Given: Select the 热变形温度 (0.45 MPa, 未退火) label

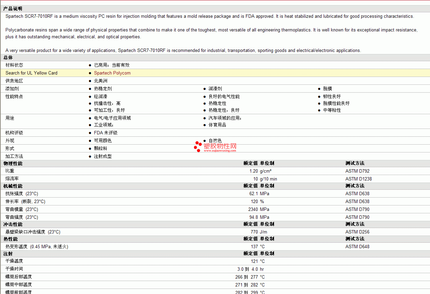Looking at the screenshot, I should point(37,246).
